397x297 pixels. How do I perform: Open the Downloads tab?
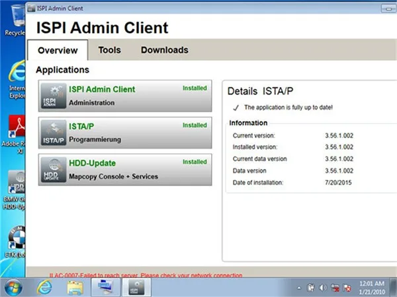(x=165, y=50)
